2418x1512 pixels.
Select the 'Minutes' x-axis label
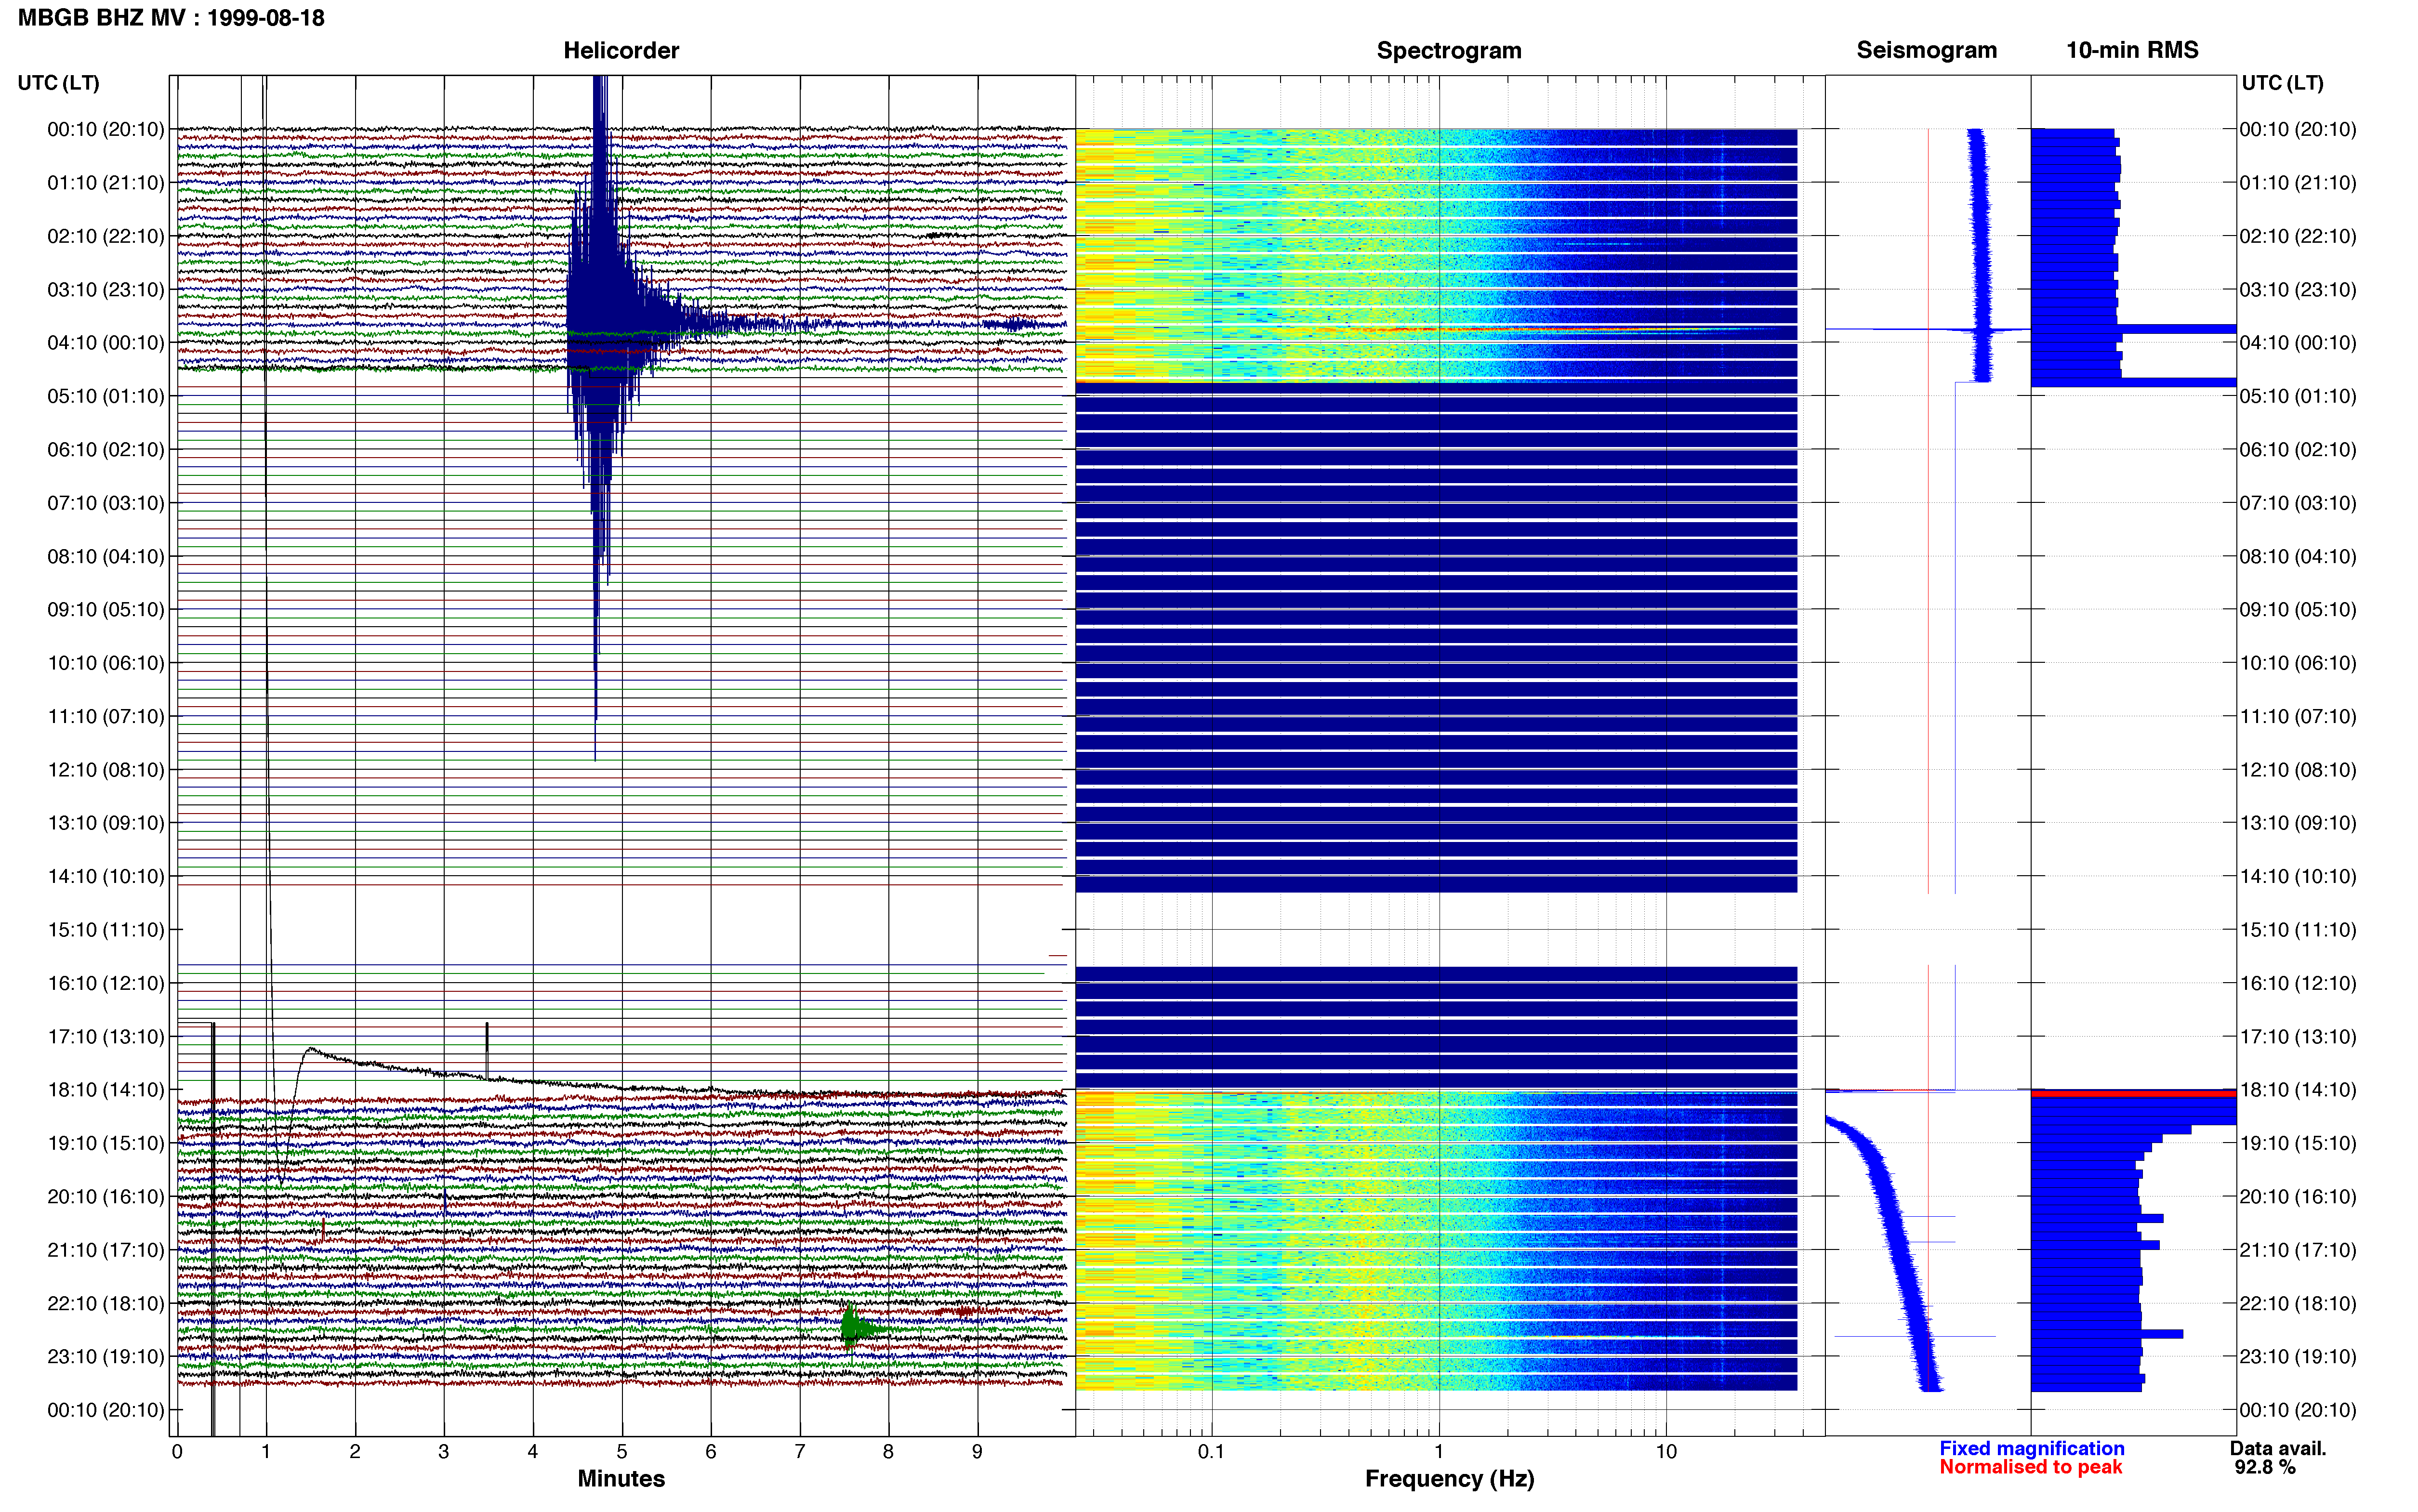[x=621, y=1478]
